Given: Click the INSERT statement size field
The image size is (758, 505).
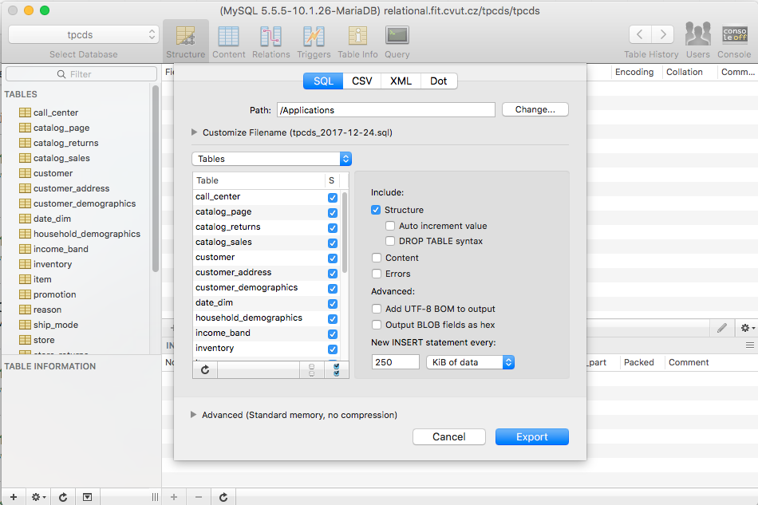Looking at the screenshot, I should (x=396, y=362).
